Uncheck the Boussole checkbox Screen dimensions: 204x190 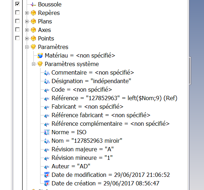[17, 4]
